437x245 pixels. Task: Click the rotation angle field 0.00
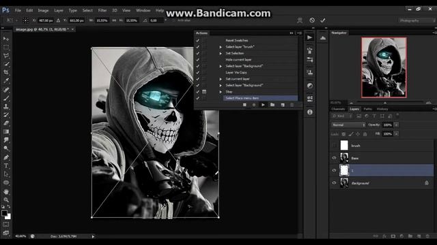pyautogui.click(x=156, y=20)
